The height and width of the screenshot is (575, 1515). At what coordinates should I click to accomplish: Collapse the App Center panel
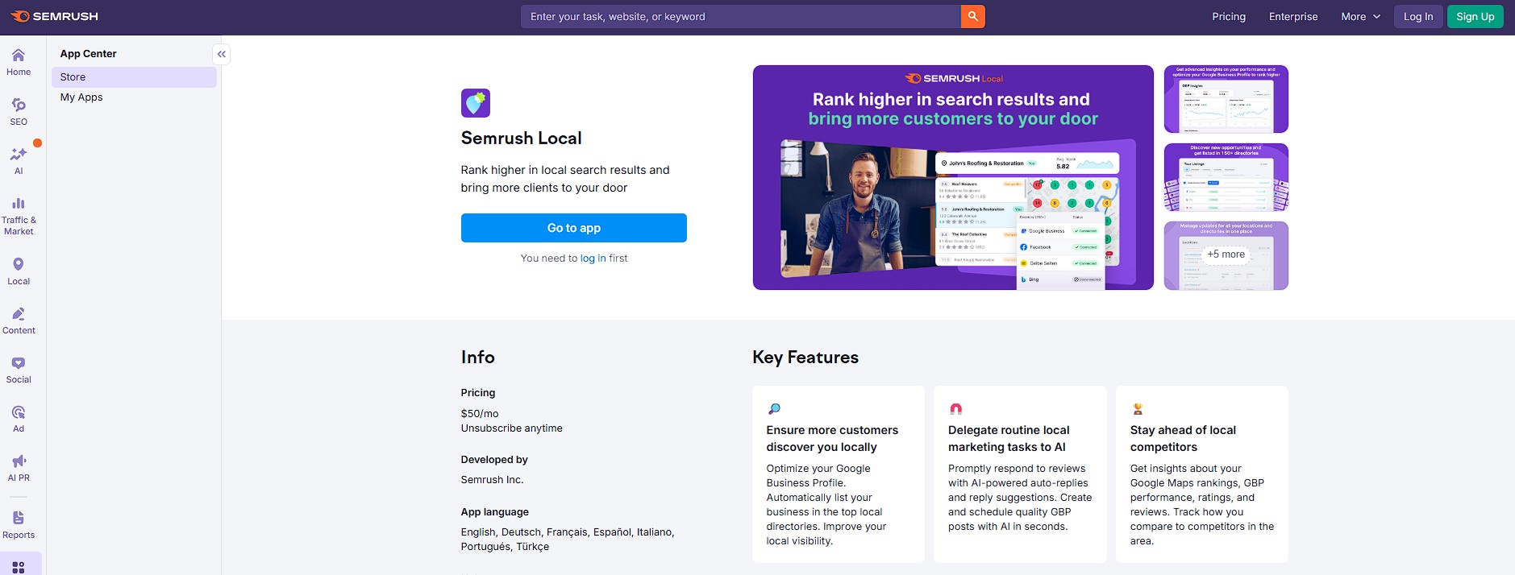(x=219, y=54)
